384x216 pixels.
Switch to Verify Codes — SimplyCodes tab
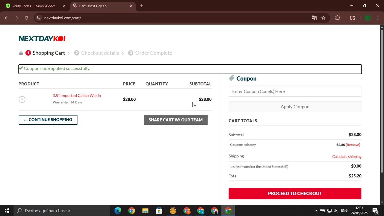tap(34, 6)
